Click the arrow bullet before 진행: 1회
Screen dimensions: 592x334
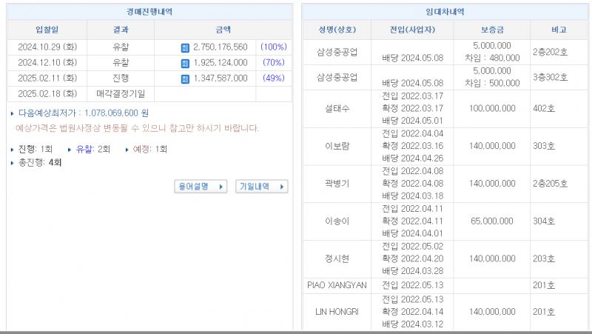point(13,150)
